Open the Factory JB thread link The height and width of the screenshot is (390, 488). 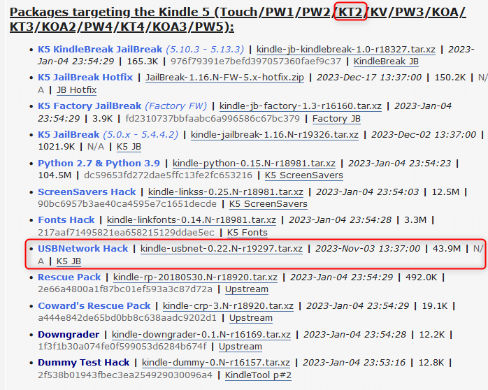(336, 119)
